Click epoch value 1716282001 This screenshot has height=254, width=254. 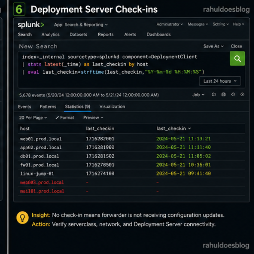[x=100, y=139]
